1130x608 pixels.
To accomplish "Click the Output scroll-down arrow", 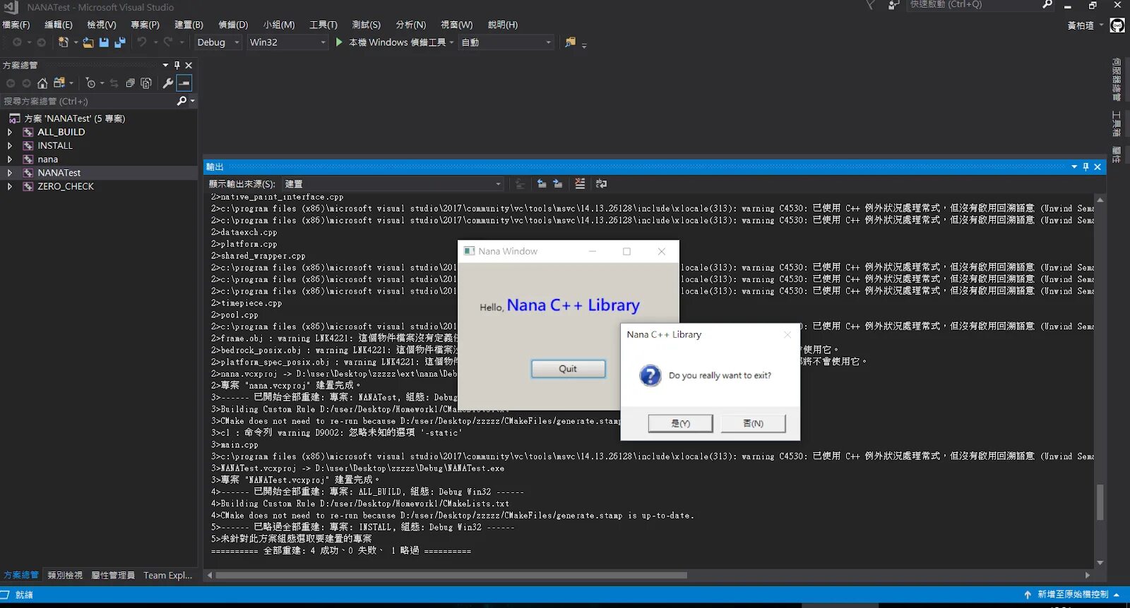I will pos(1100,563).
